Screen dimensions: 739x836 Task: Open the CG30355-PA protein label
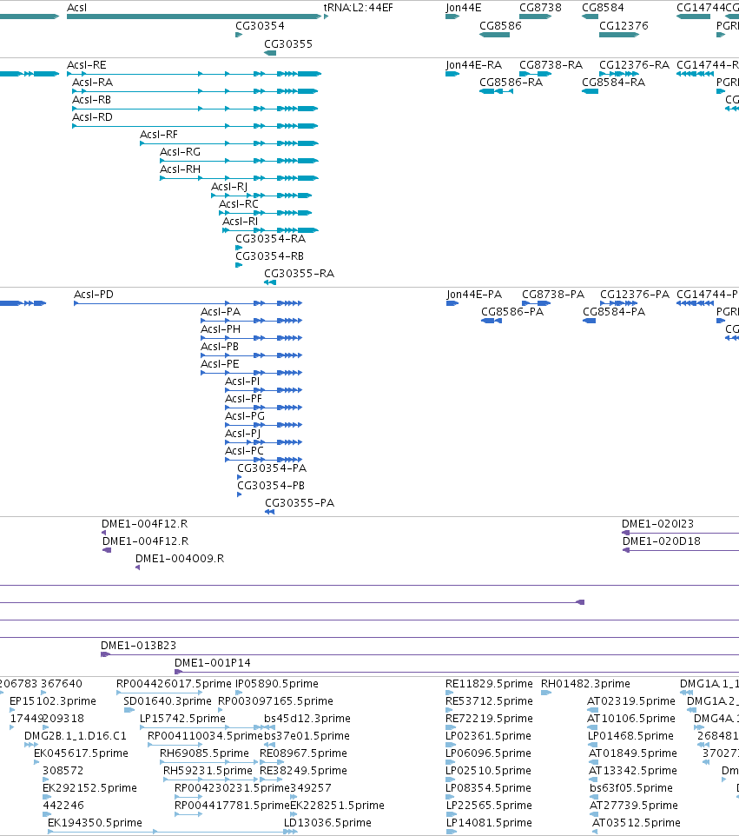pos(300,503)
